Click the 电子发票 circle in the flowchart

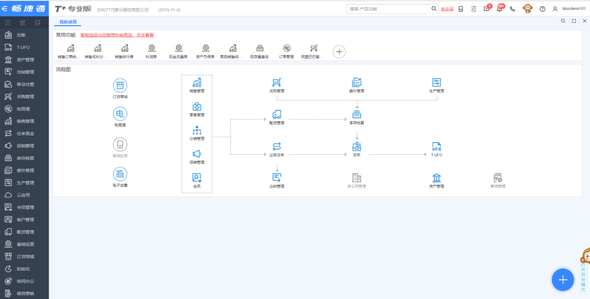pyautogui.click(x=120, y=174)
